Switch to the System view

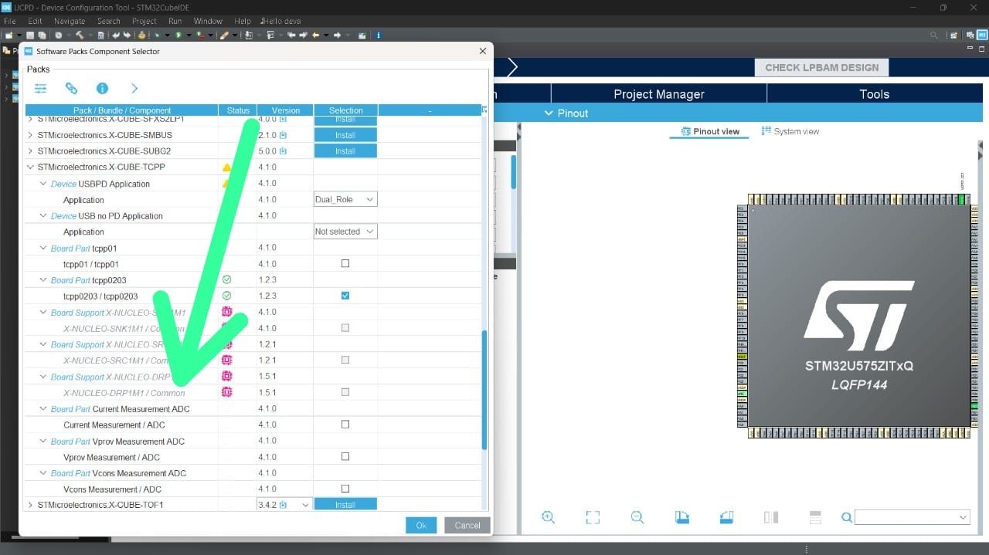pyautogui.click(x=790, y=130)
